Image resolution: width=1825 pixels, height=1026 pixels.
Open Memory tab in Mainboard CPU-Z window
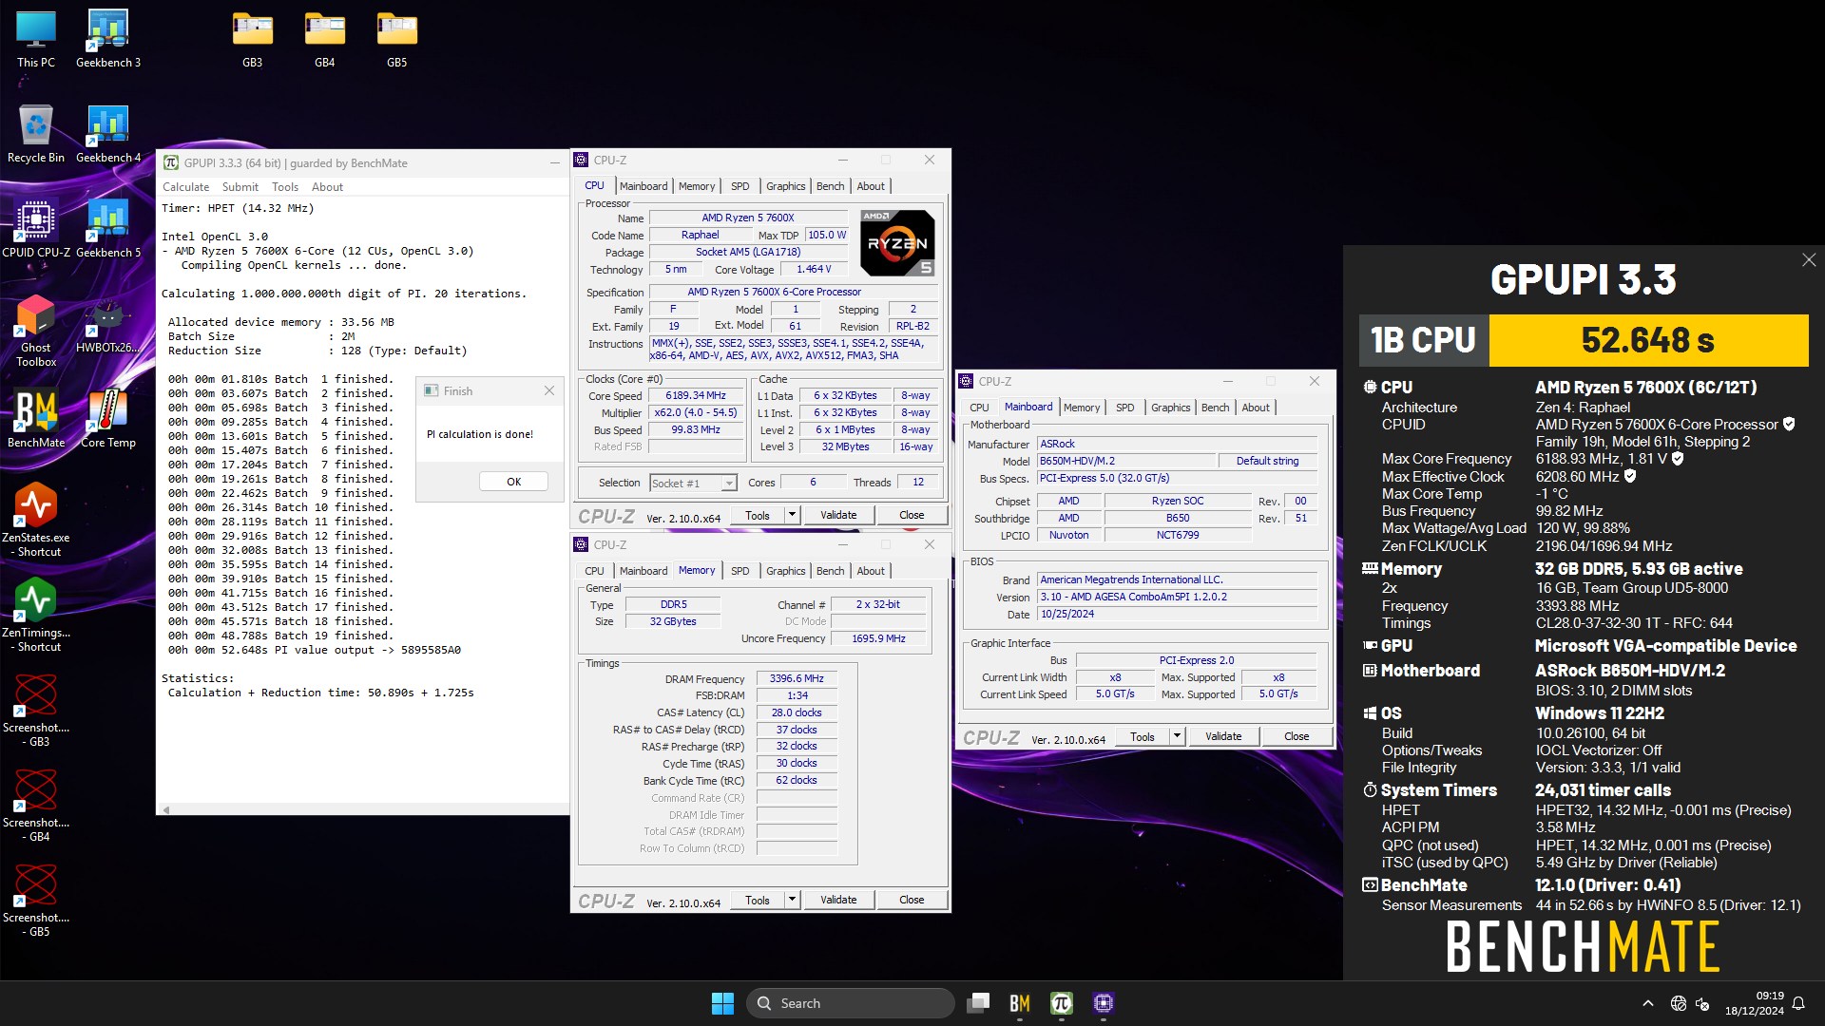[x=1082, y=408]
